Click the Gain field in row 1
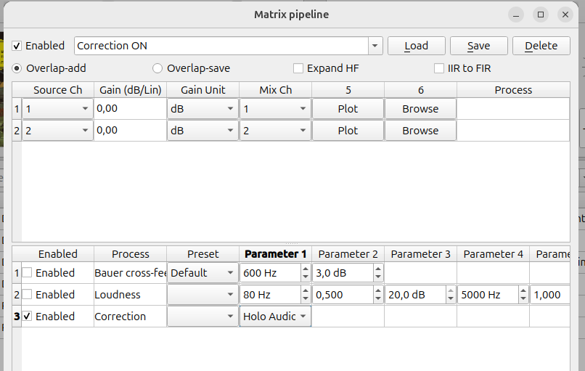Screen dimensions: 585x371 coord(130,109)
